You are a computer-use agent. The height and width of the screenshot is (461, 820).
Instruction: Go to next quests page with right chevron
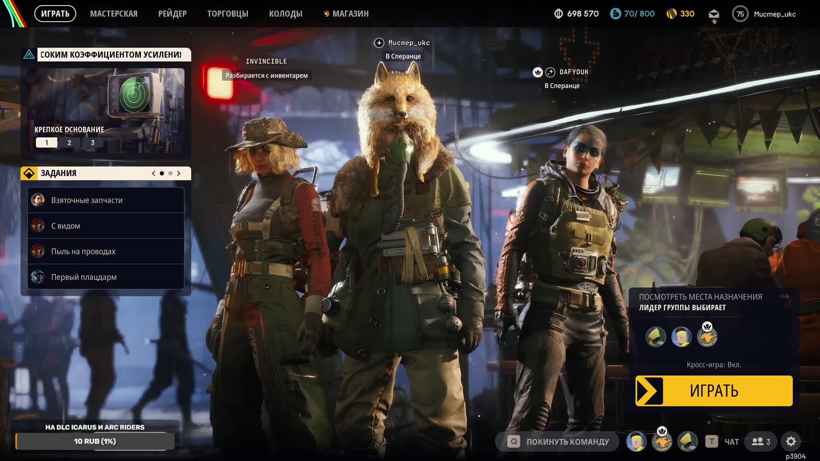coord(179,173)
